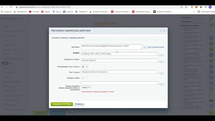Click the Комментарий link in dialog

pos(158,47)
